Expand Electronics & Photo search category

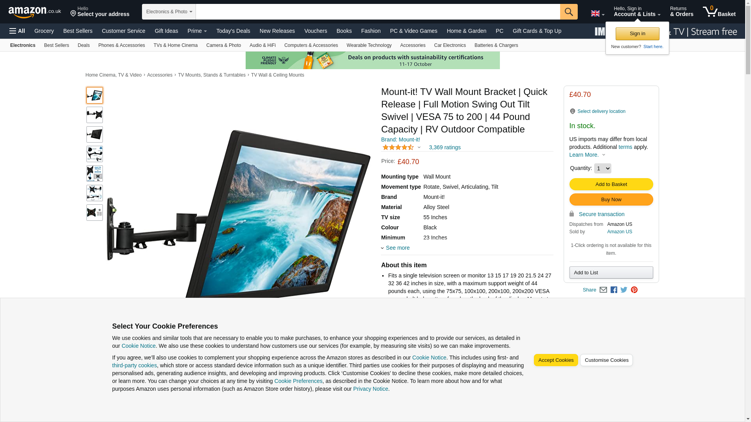point(169,12)
